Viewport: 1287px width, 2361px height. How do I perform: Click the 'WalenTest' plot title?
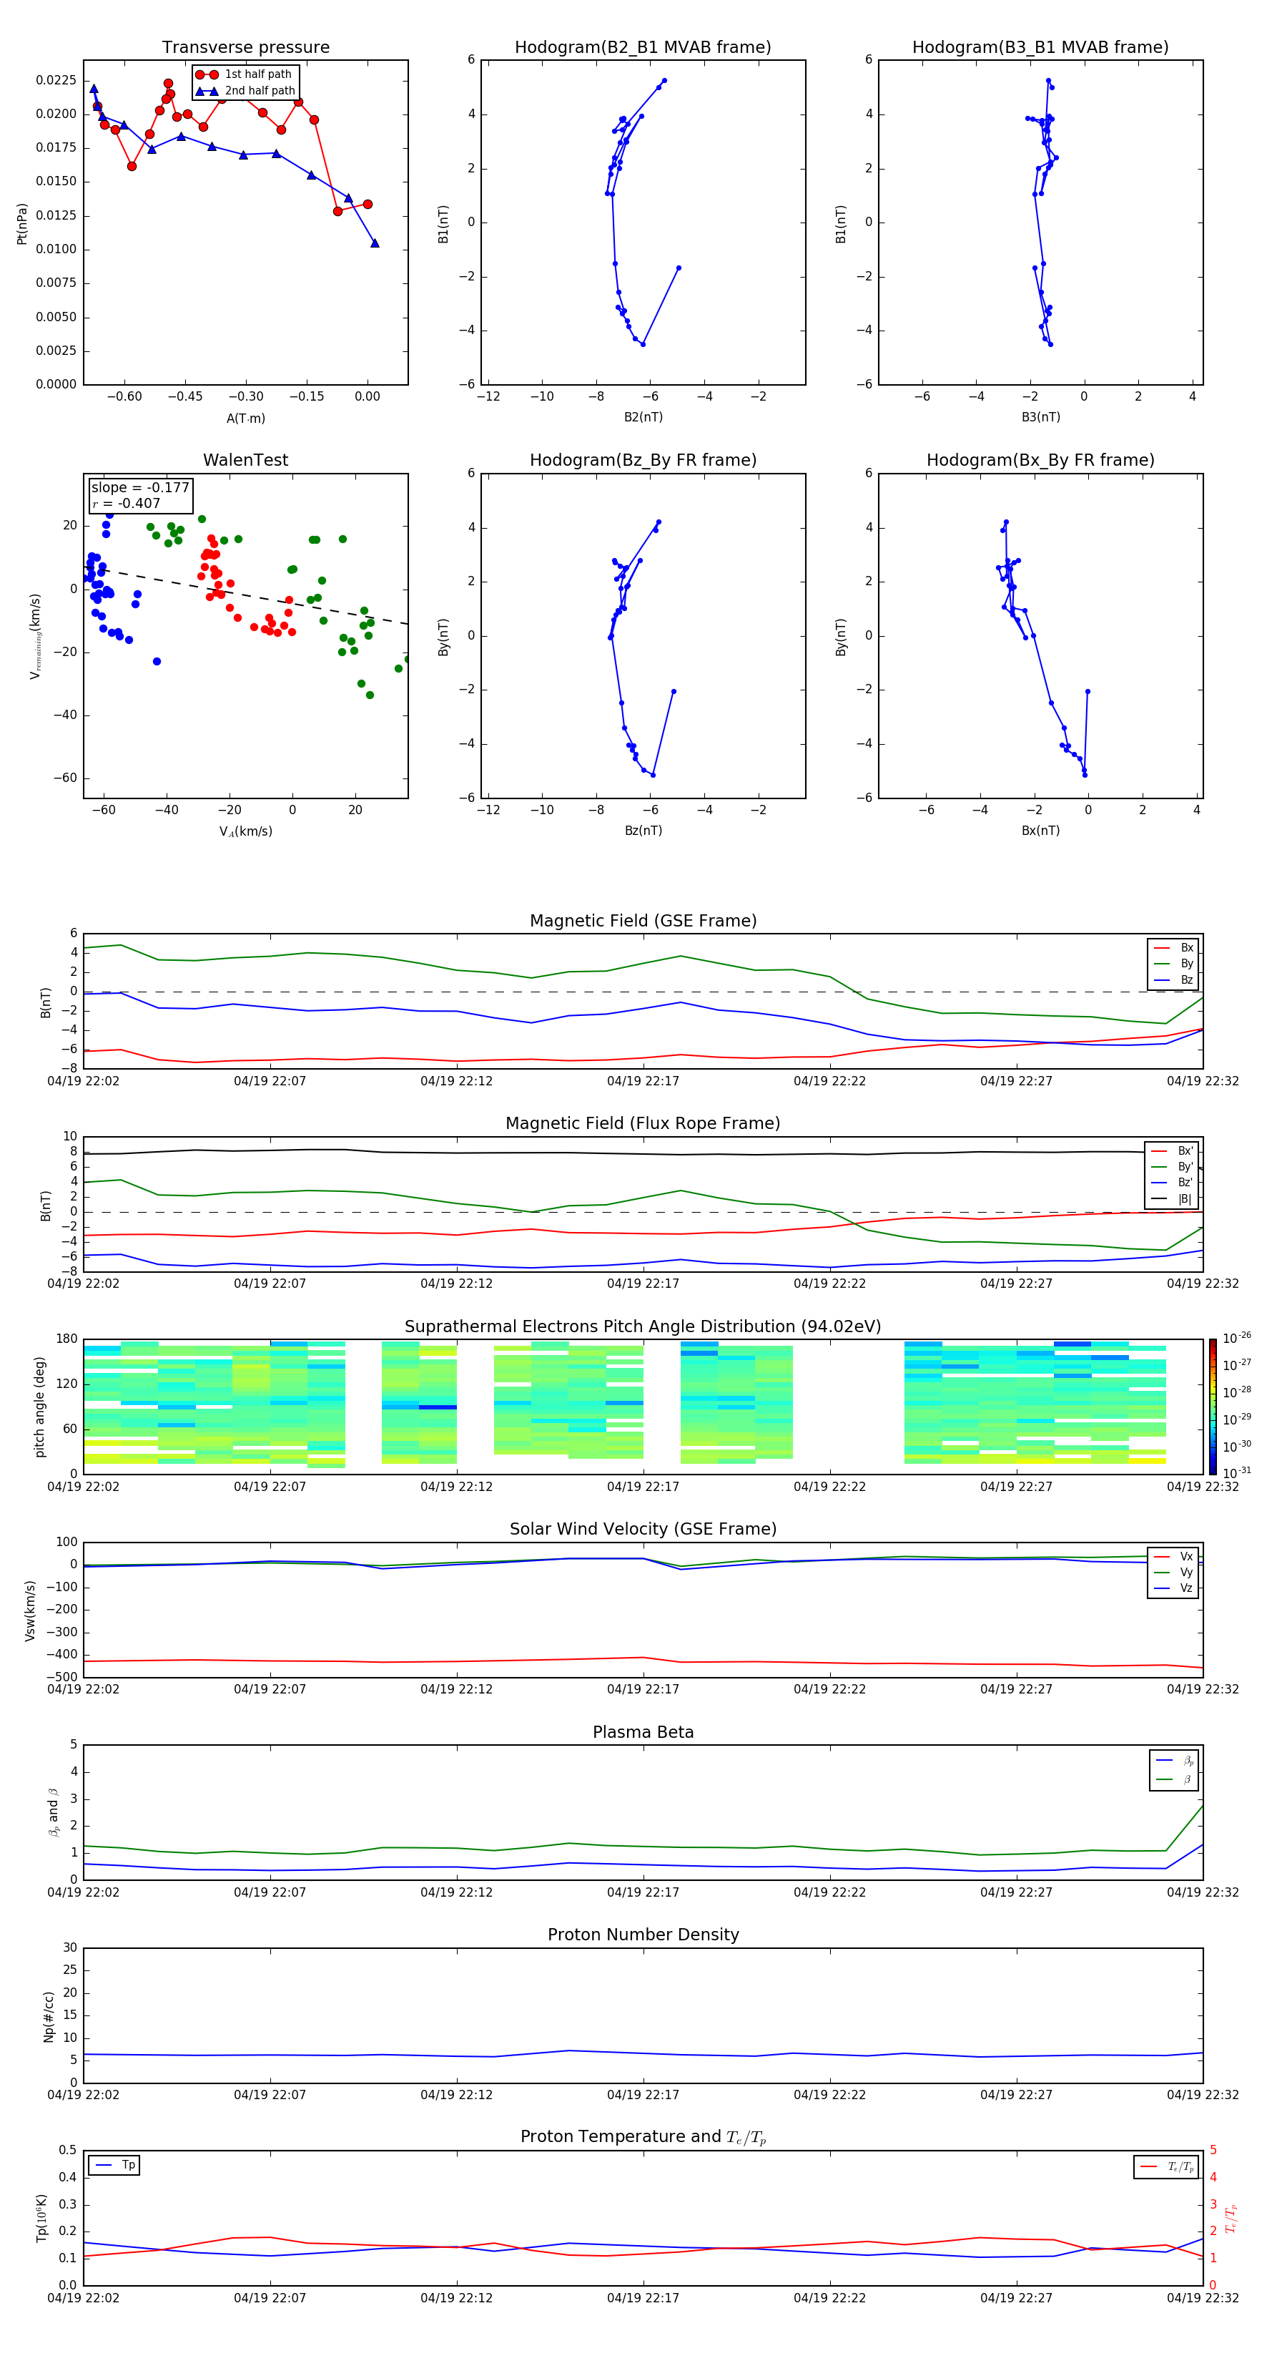coord(245,460)
